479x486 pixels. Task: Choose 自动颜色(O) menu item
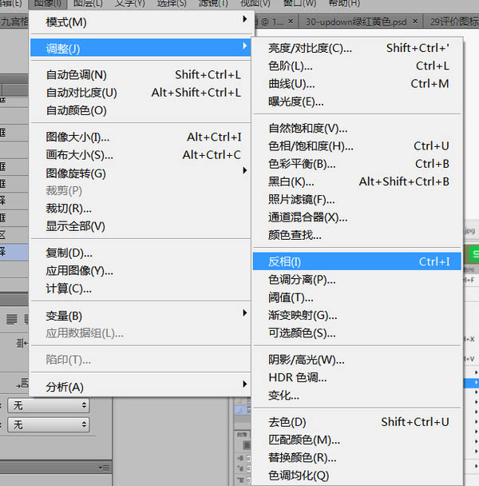tap(142, 110)
